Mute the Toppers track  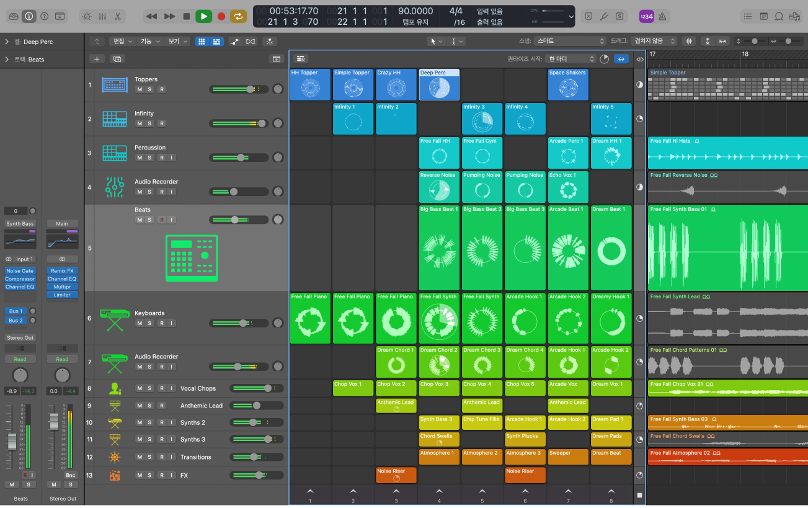click(x=140, y=89)
